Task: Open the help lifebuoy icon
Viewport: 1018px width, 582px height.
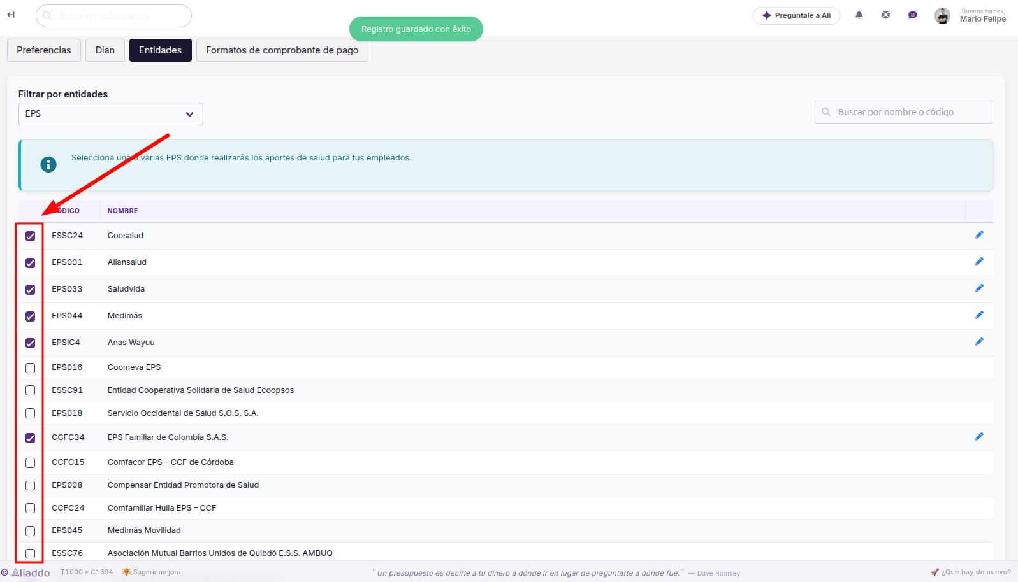Action: [x=886, y=15]
